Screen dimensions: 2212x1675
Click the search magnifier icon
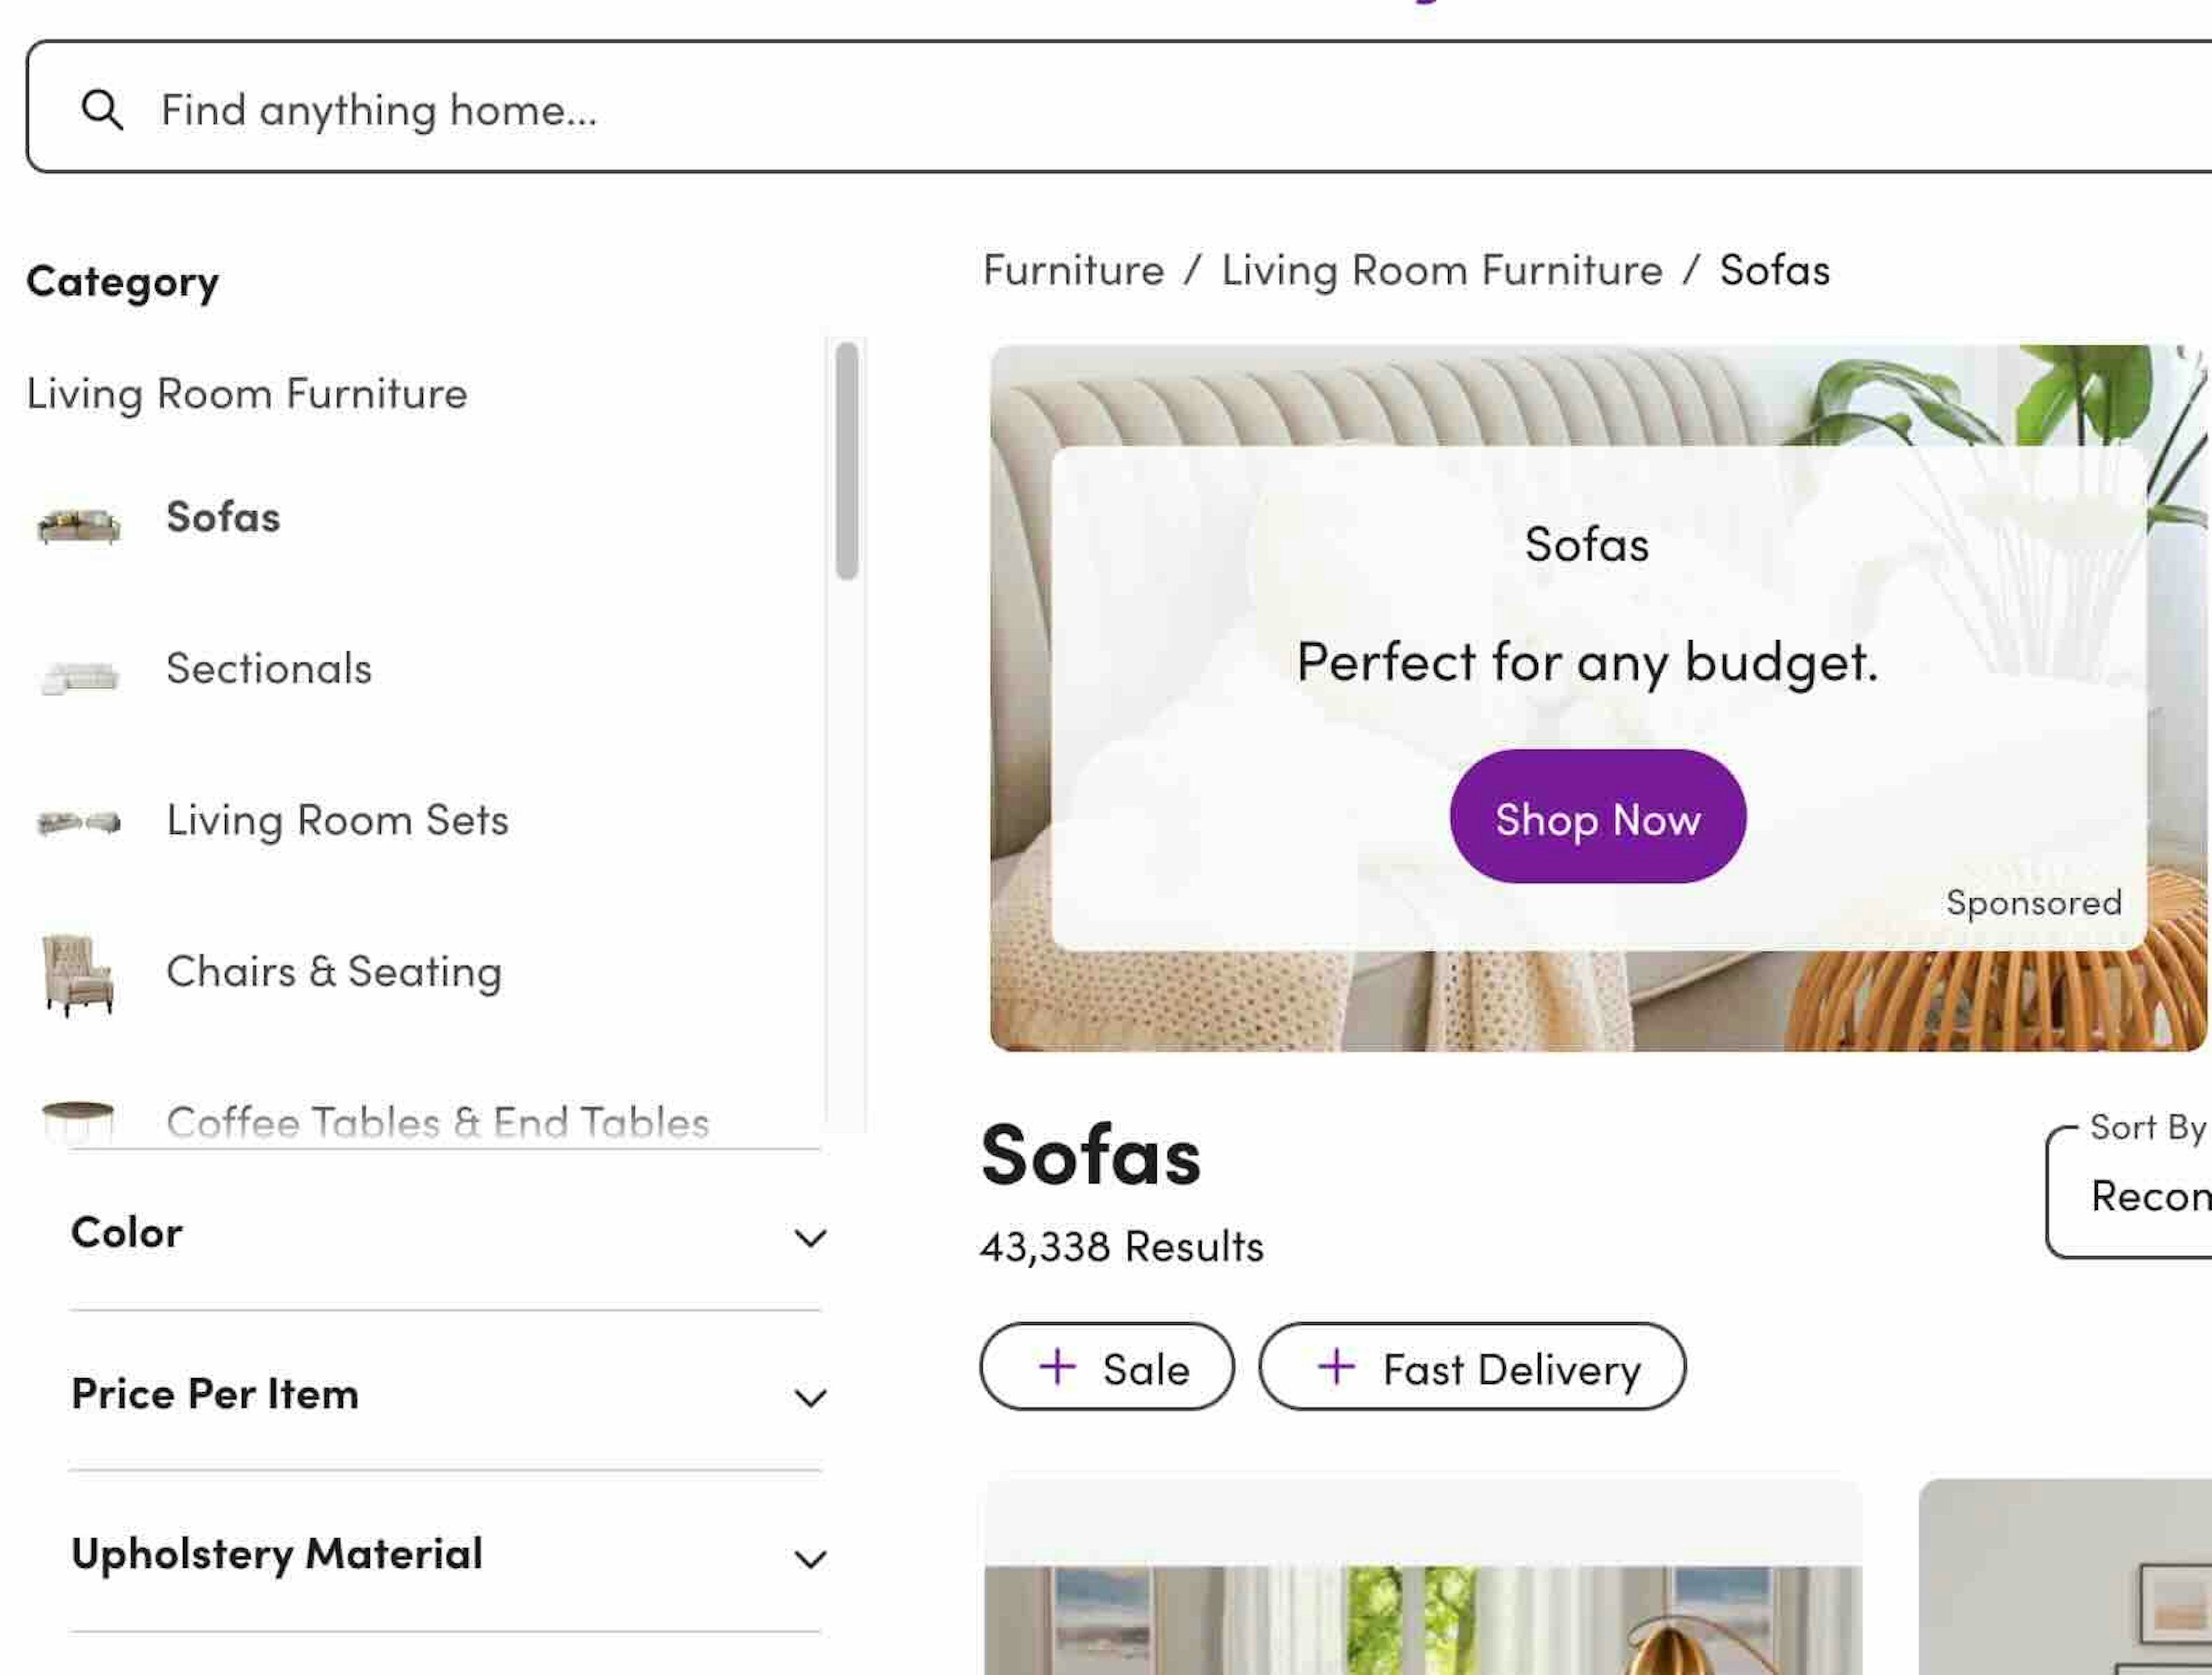[102, 109]
